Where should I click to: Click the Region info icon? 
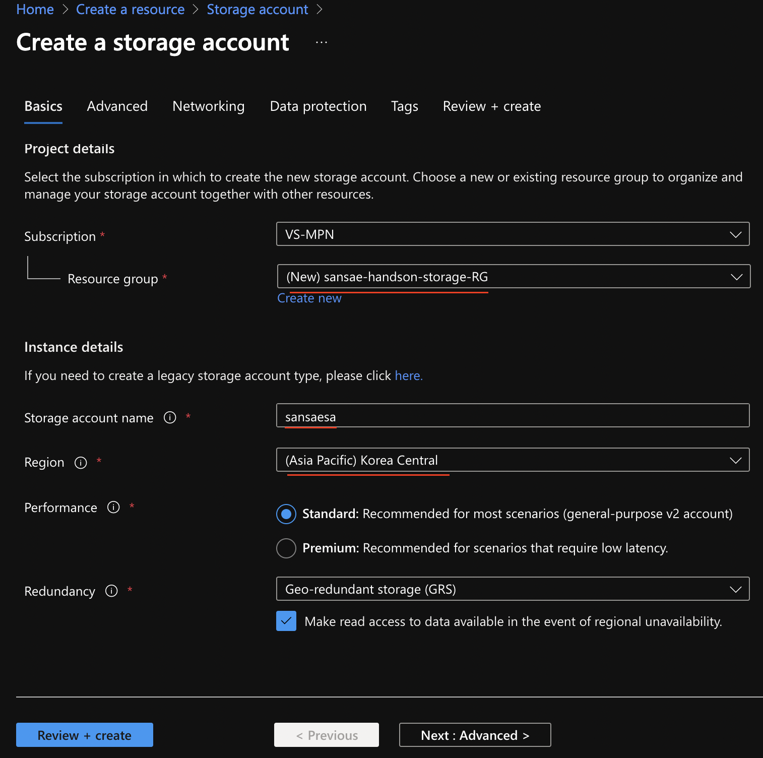pyautogui.click(x=81, y=463)
